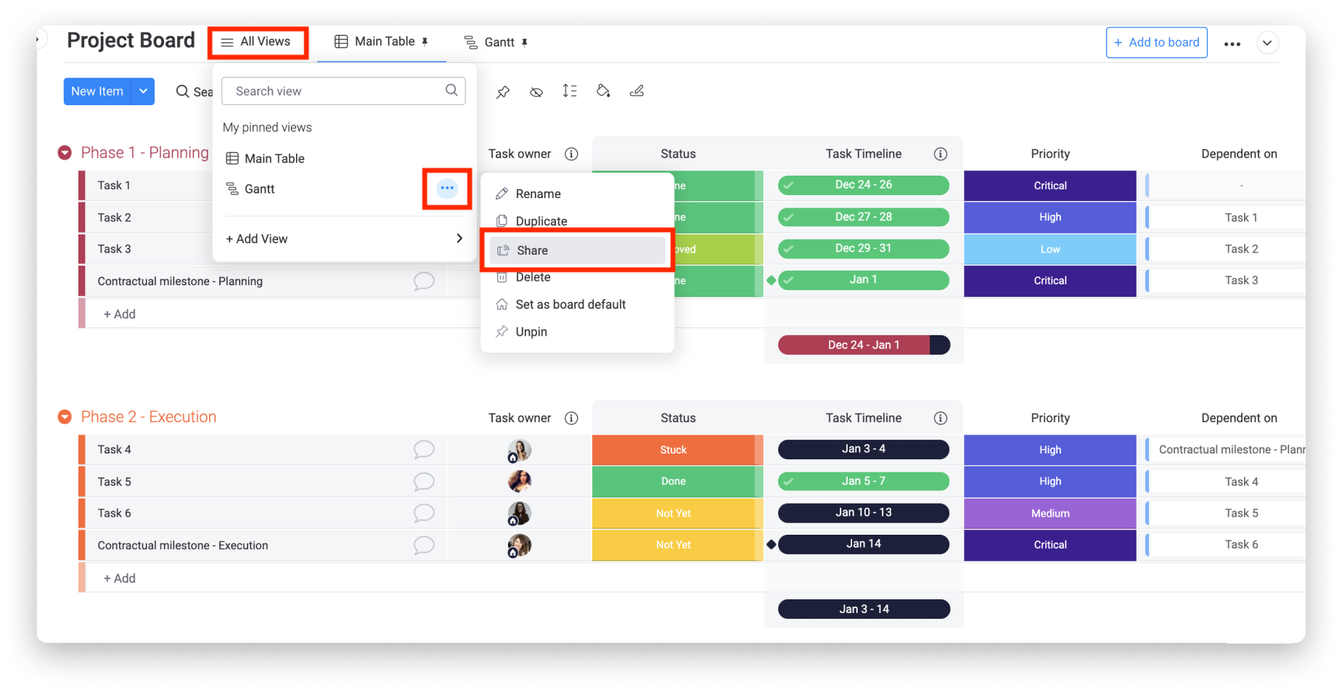Open Task 3 Low priority cell
This screenshot has width=1342, height=690.
tap(1050, 250)
